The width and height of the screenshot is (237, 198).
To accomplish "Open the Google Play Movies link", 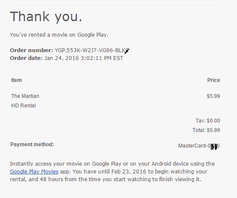I will [34, 172].
